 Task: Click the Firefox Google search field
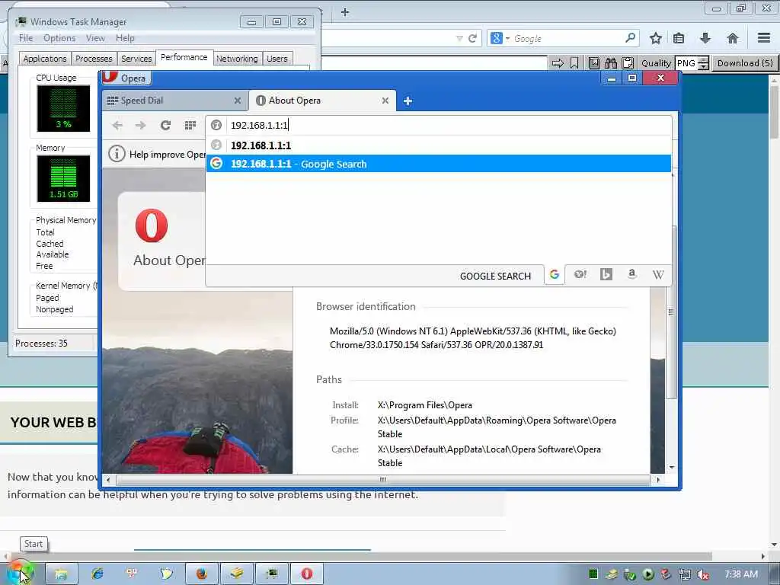point(567,38)
